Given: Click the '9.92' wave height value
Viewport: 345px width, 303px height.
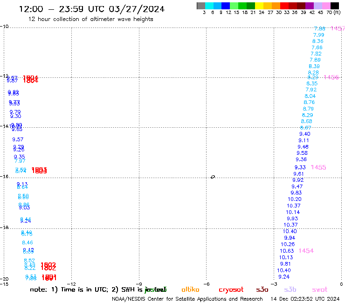Looking at the screenshot, I should point(298,180).
